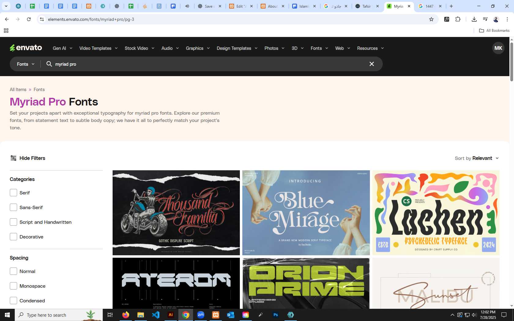Open the All Bookmarks folder
This screenshot has height=321, width=514.
[x=494, y=31]
